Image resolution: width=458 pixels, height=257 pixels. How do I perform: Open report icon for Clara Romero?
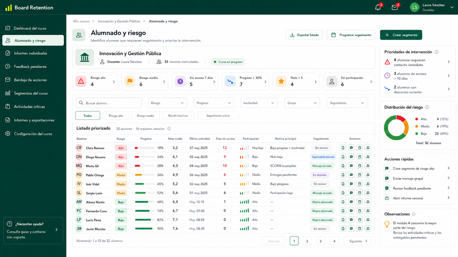[343, 148]
